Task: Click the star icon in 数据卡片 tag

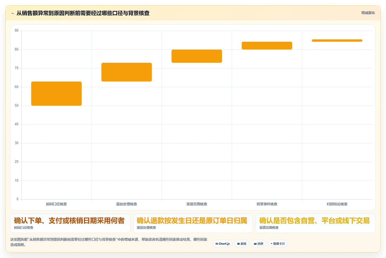Action: coord(272,244)
